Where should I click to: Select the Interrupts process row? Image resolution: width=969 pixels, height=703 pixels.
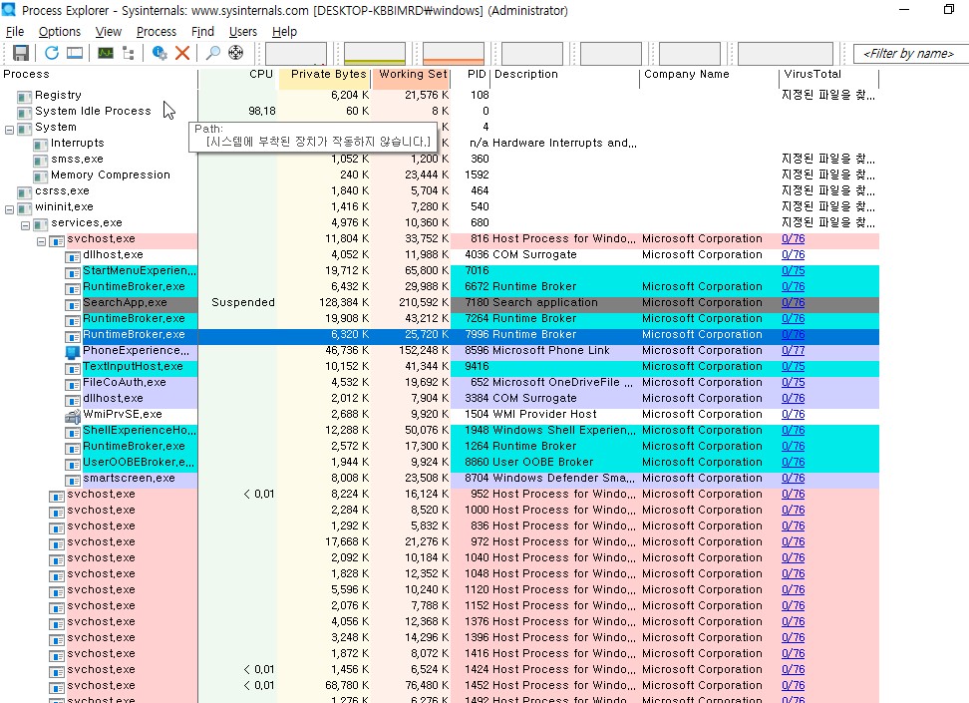440,144
